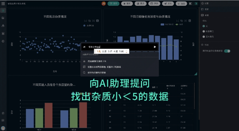The image size is (239, 131).
Task: Send the AI assistant query
Action: 155,47
